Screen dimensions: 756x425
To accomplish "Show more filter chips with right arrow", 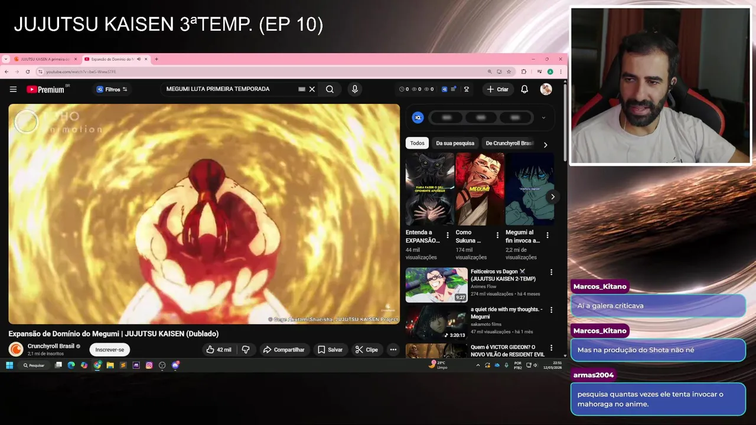I will click(545, 145).
